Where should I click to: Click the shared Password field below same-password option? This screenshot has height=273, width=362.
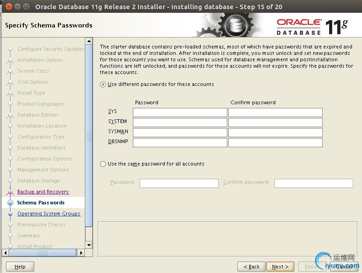[x=179, y=183]
